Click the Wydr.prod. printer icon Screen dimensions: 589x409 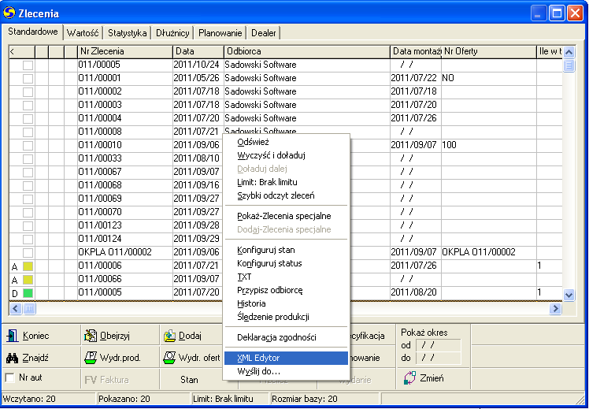tap(91, 358)
